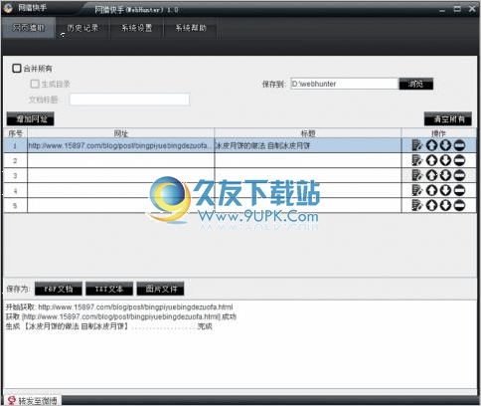Move row 1 down with arrow icon
The width and height of the screenshot is (481, 406).
(x=445, y=145)
